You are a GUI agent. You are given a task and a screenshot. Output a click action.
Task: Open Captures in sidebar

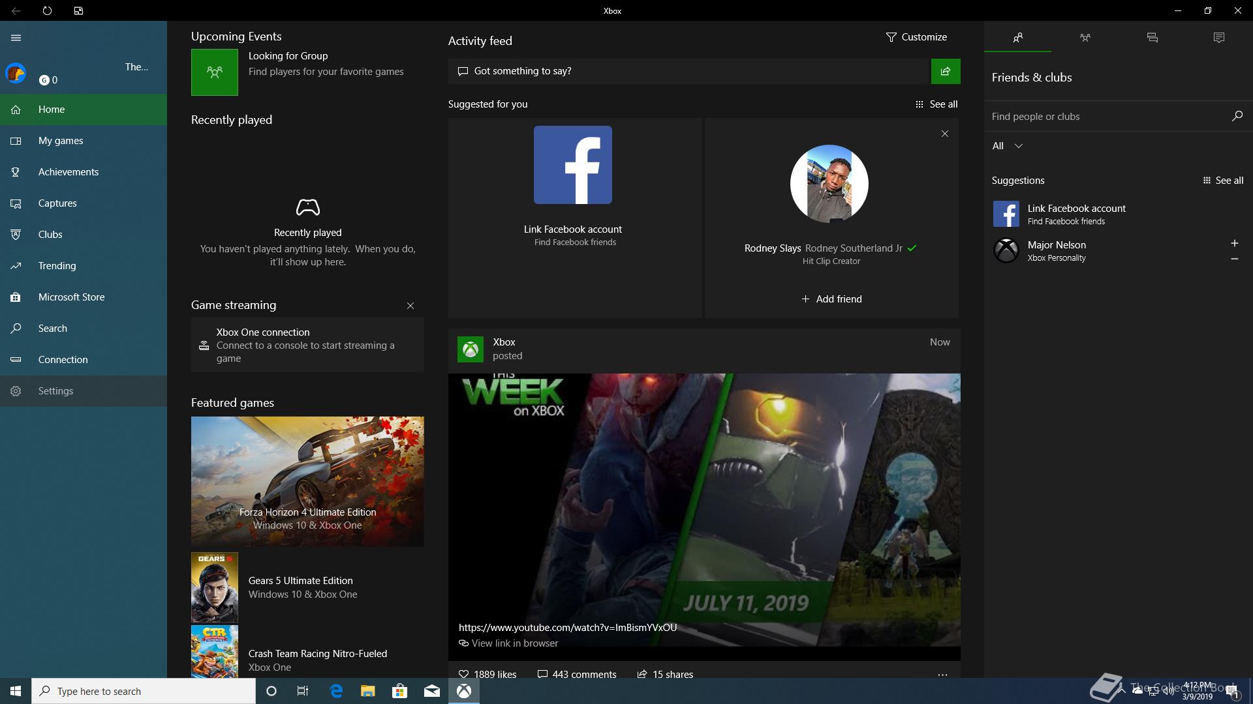84,203
